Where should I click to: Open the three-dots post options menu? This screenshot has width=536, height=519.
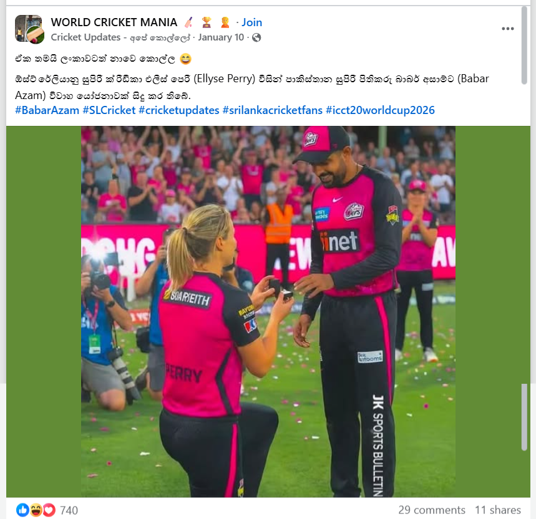(x=508, y=29)
